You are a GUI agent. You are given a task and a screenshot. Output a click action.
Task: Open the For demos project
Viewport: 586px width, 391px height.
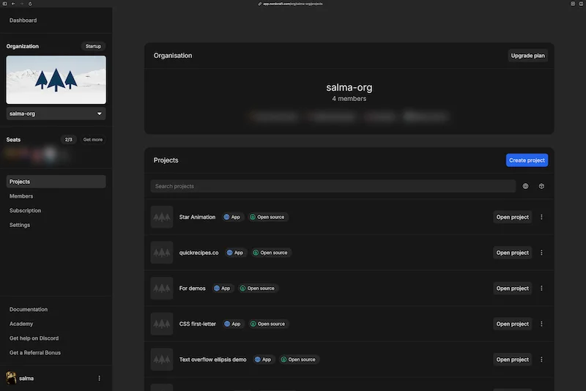point(512,288)
